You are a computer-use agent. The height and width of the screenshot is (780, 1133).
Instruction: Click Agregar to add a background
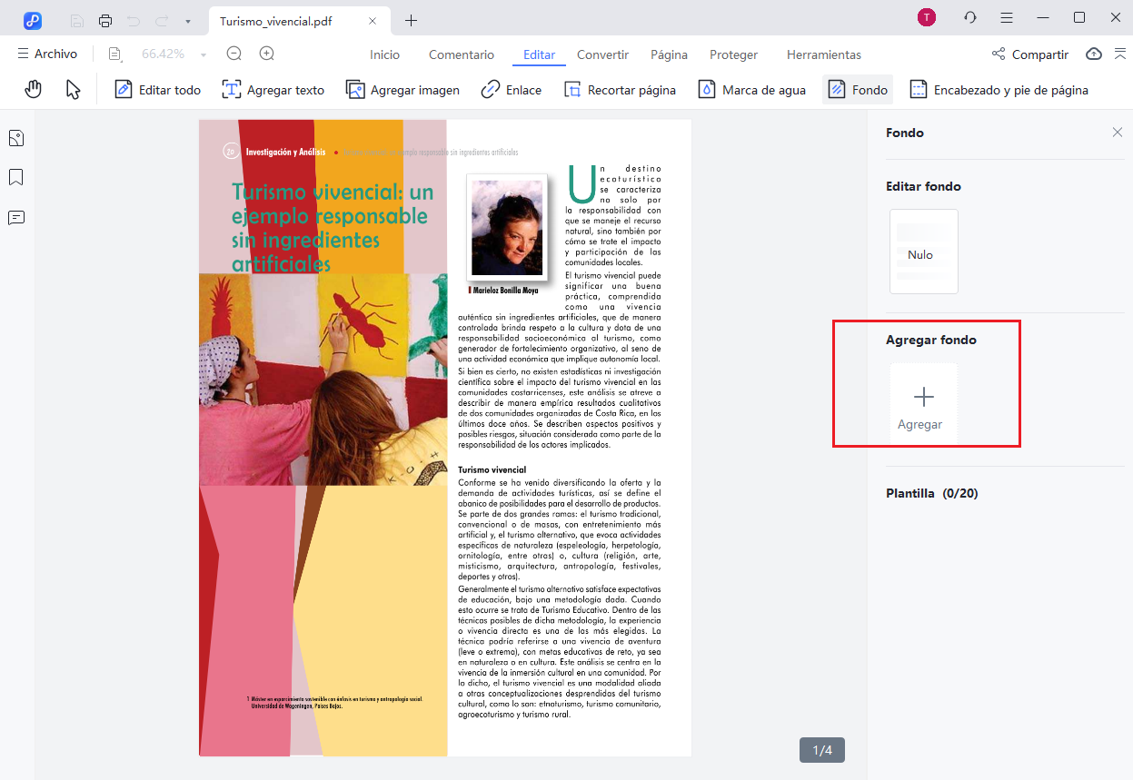pos(923,406)
